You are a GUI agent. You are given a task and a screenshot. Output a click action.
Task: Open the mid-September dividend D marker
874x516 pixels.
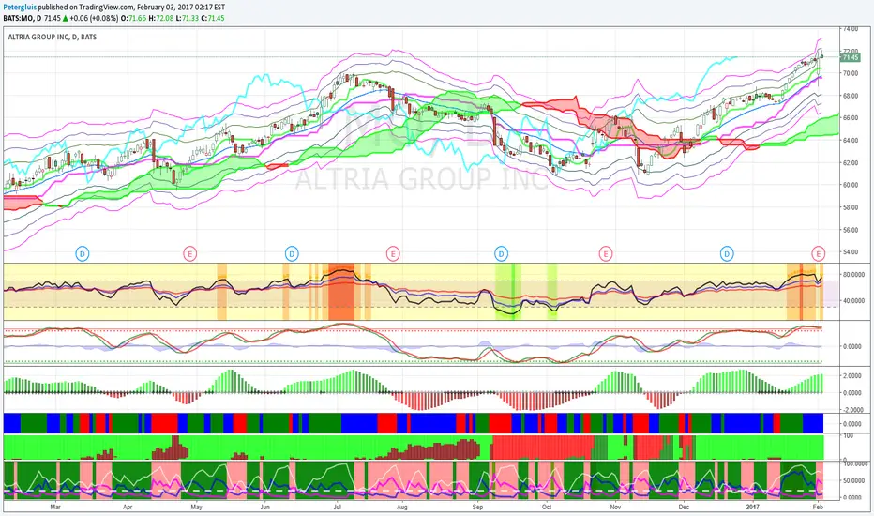(x=501, y=254)
